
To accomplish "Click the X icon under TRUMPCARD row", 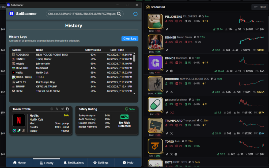I will [x=171, y=133].
